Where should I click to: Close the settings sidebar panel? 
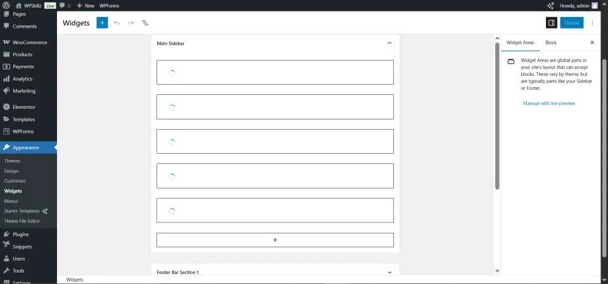pyautogui.click(x=592, y=42)
